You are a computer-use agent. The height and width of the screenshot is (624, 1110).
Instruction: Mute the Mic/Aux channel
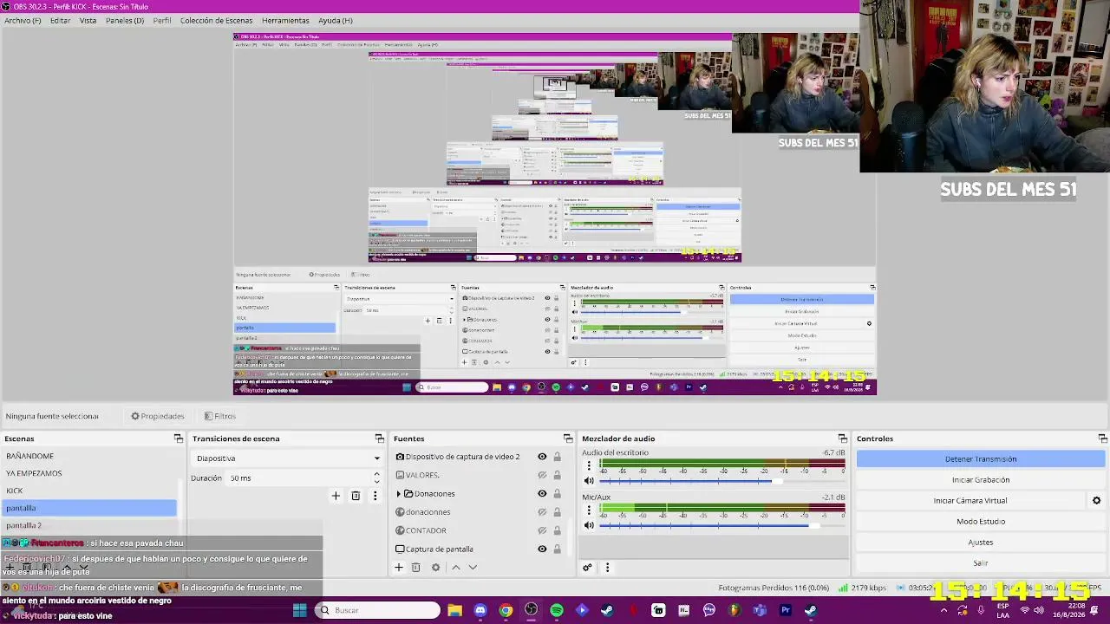tap(589, 525)
